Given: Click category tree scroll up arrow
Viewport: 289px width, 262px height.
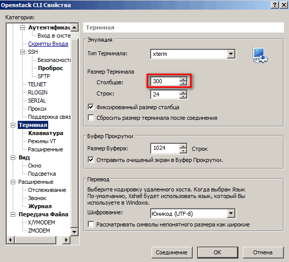Looking at the screenshot, I should point(74,27).
